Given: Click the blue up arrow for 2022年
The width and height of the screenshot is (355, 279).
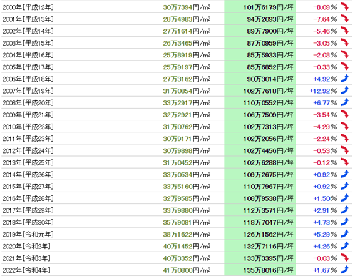Looking at the screenshot, I should pyautogui.click(x=344, y=270).
